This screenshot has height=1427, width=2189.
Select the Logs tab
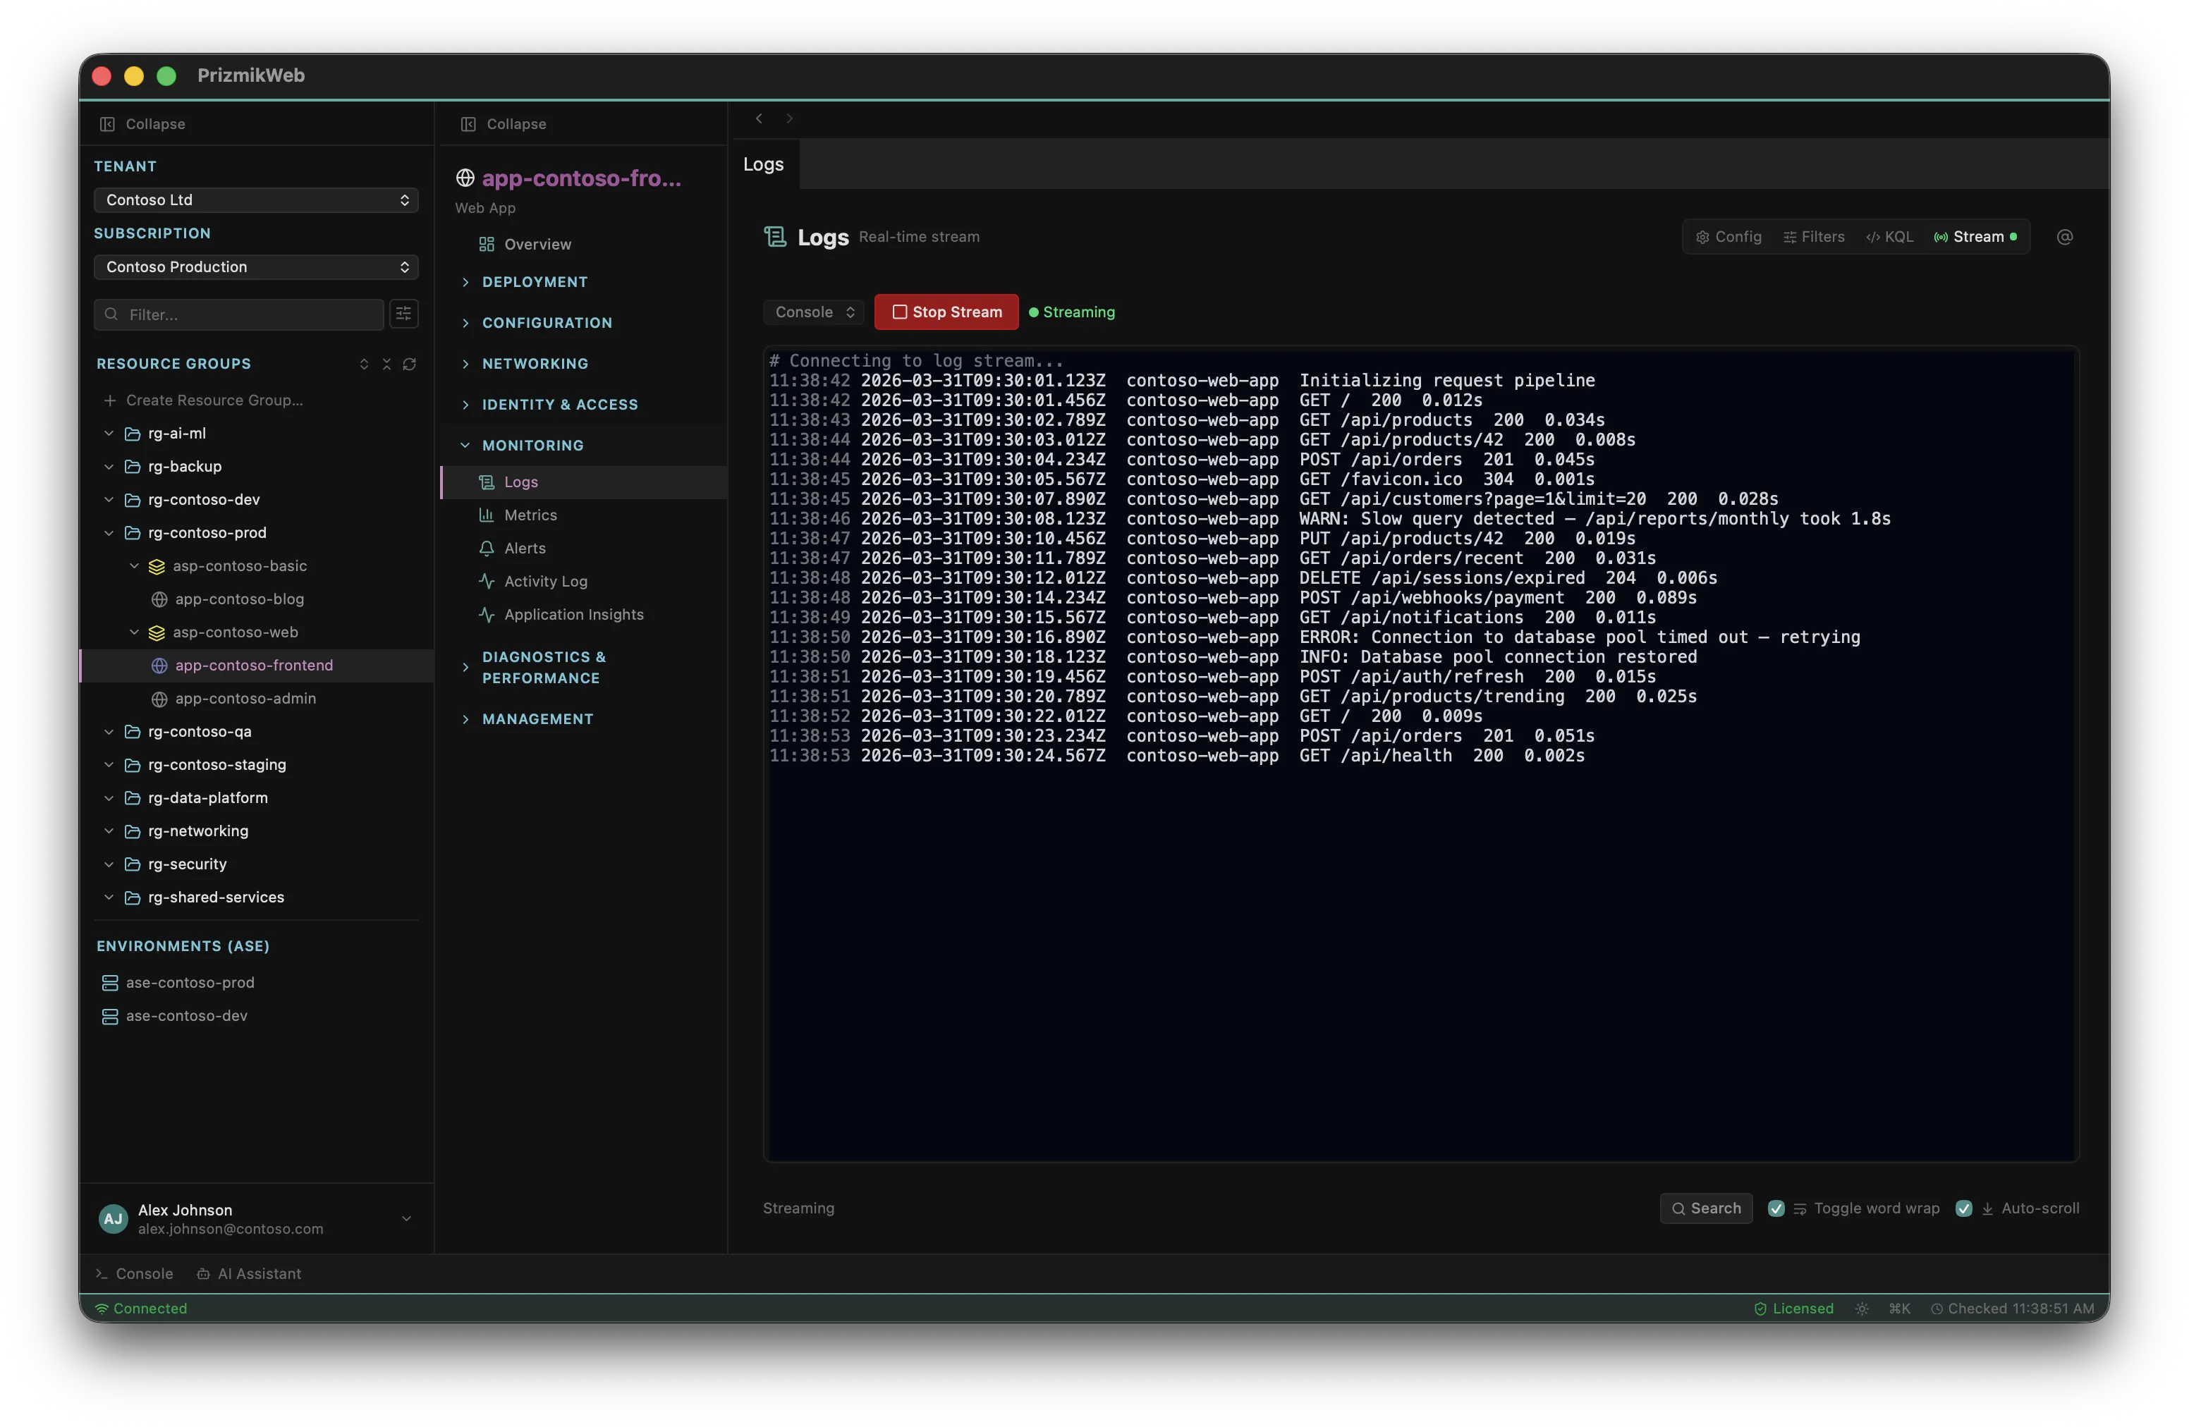pos(762,164)
